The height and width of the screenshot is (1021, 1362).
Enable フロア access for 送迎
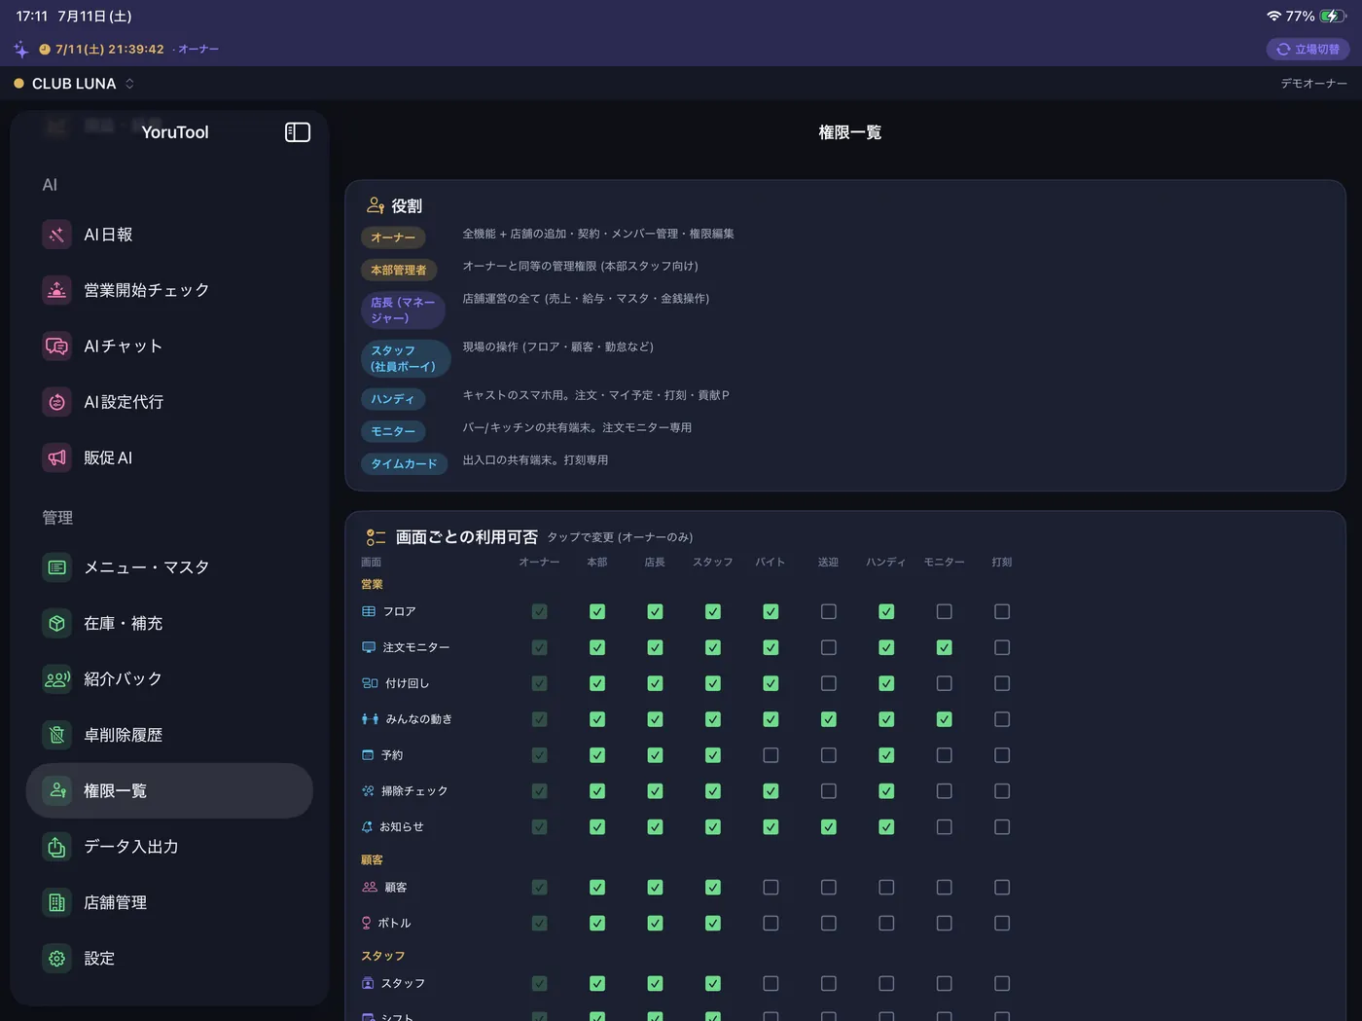(x=829, y=611)
